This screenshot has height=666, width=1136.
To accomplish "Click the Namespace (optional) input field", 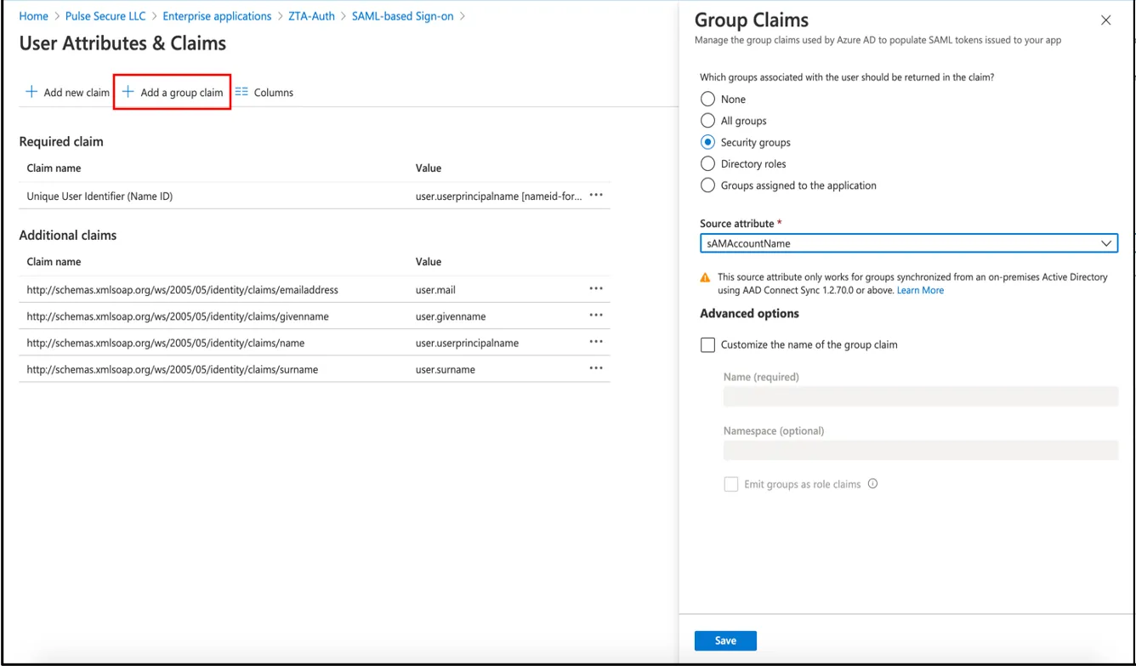I will (921, 450).
